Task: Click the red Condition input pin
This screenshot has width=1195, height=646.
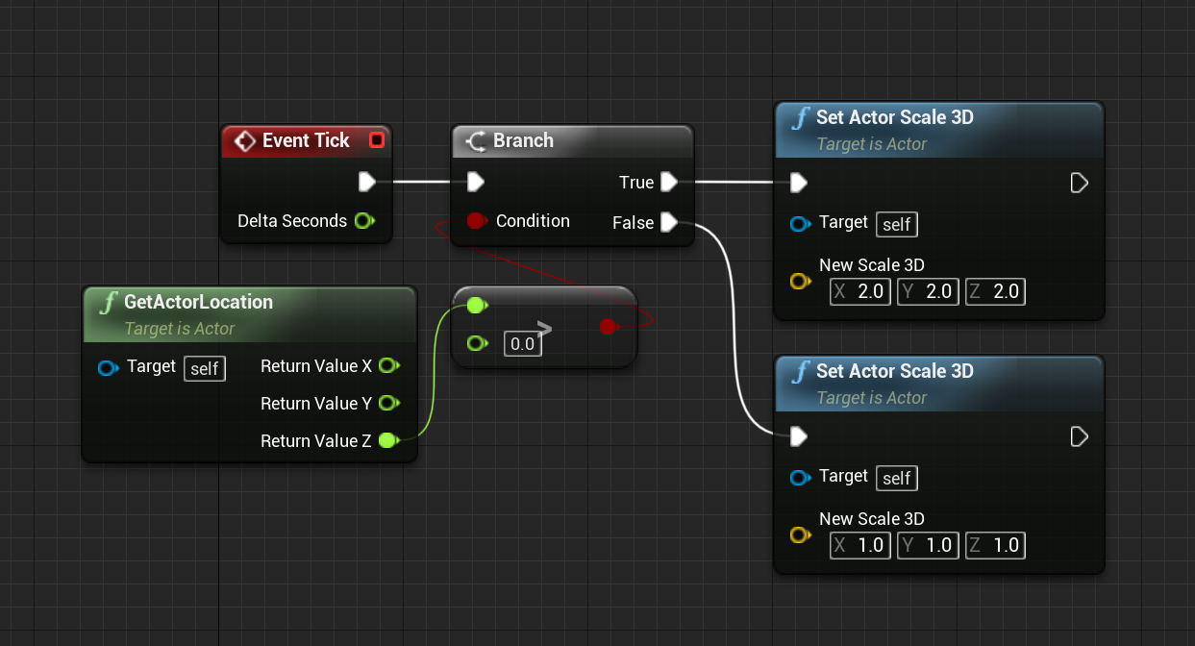Action: point(475,221)
